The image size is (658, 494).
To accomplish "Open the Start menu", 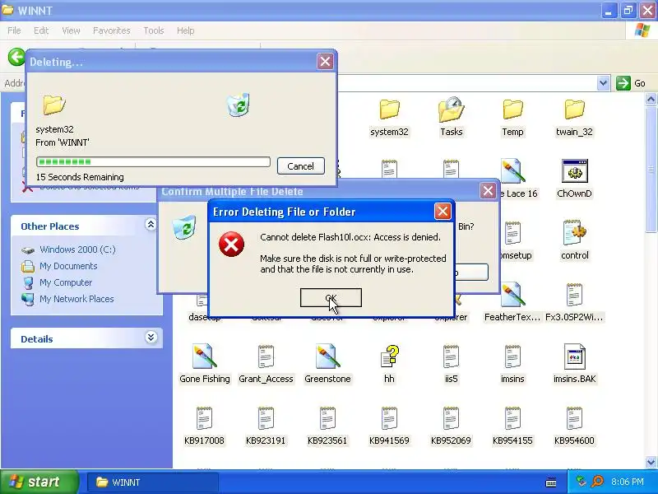I will point(39,482).
